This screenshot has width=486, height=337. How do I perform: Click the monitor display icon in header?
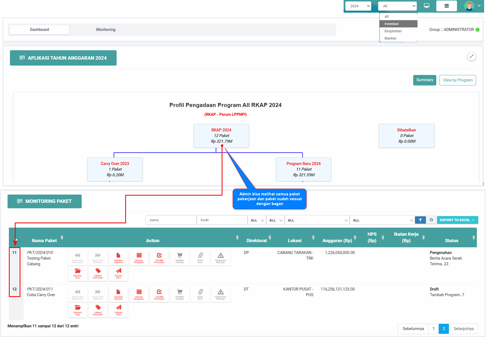pos(427,6)
